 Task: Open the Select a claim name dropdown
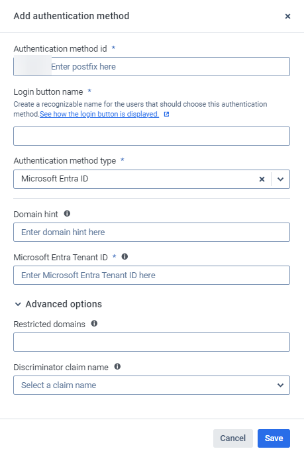click(152, 385)
